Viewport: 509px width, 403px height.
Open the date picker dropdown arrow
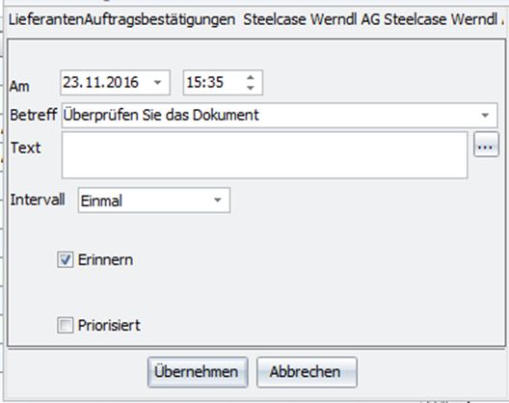point(157,83)
